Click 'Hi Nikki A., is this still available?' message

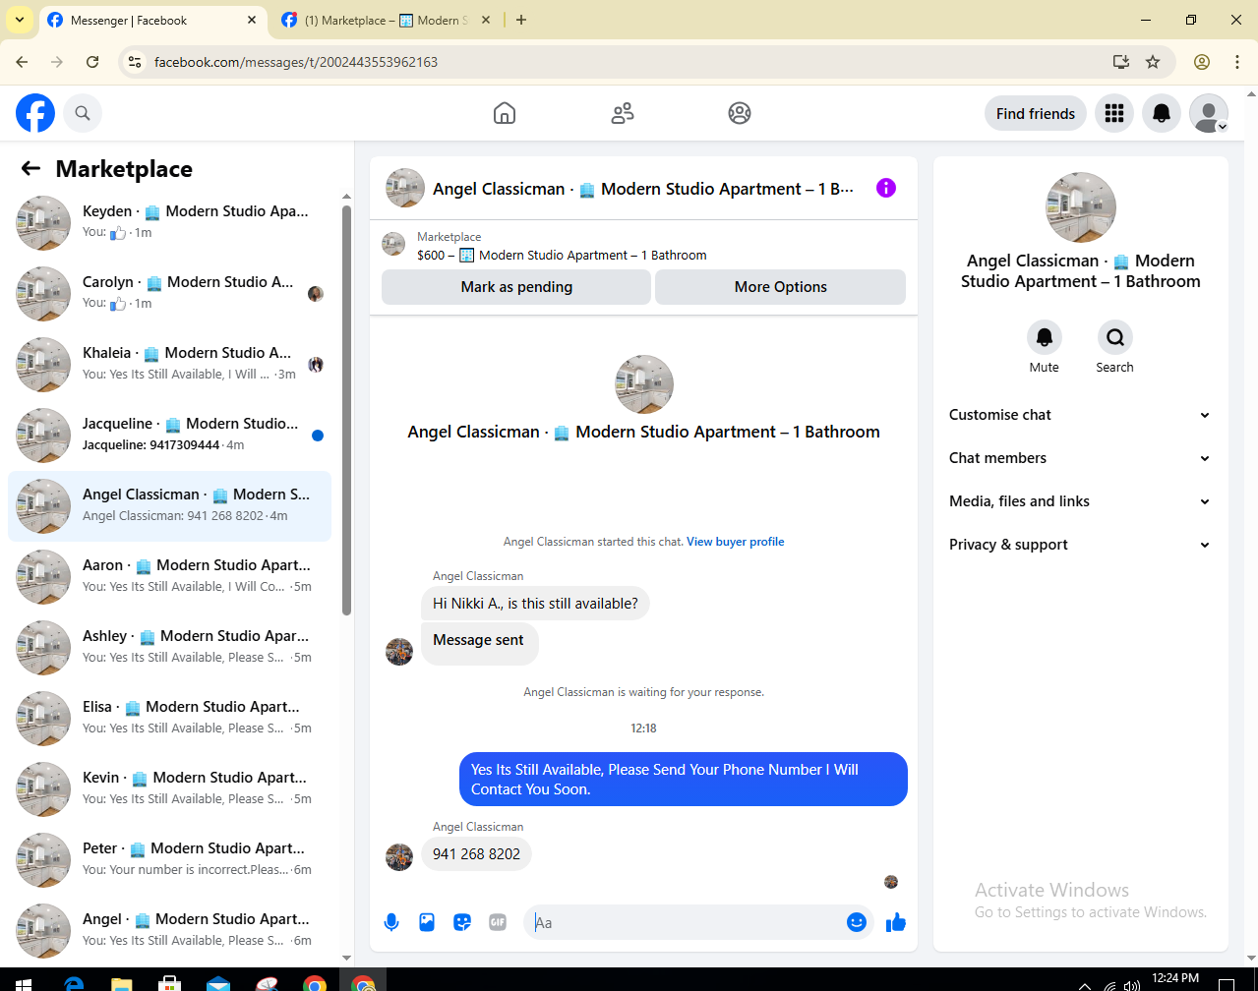pyautogui.click(x=535, y=604)
